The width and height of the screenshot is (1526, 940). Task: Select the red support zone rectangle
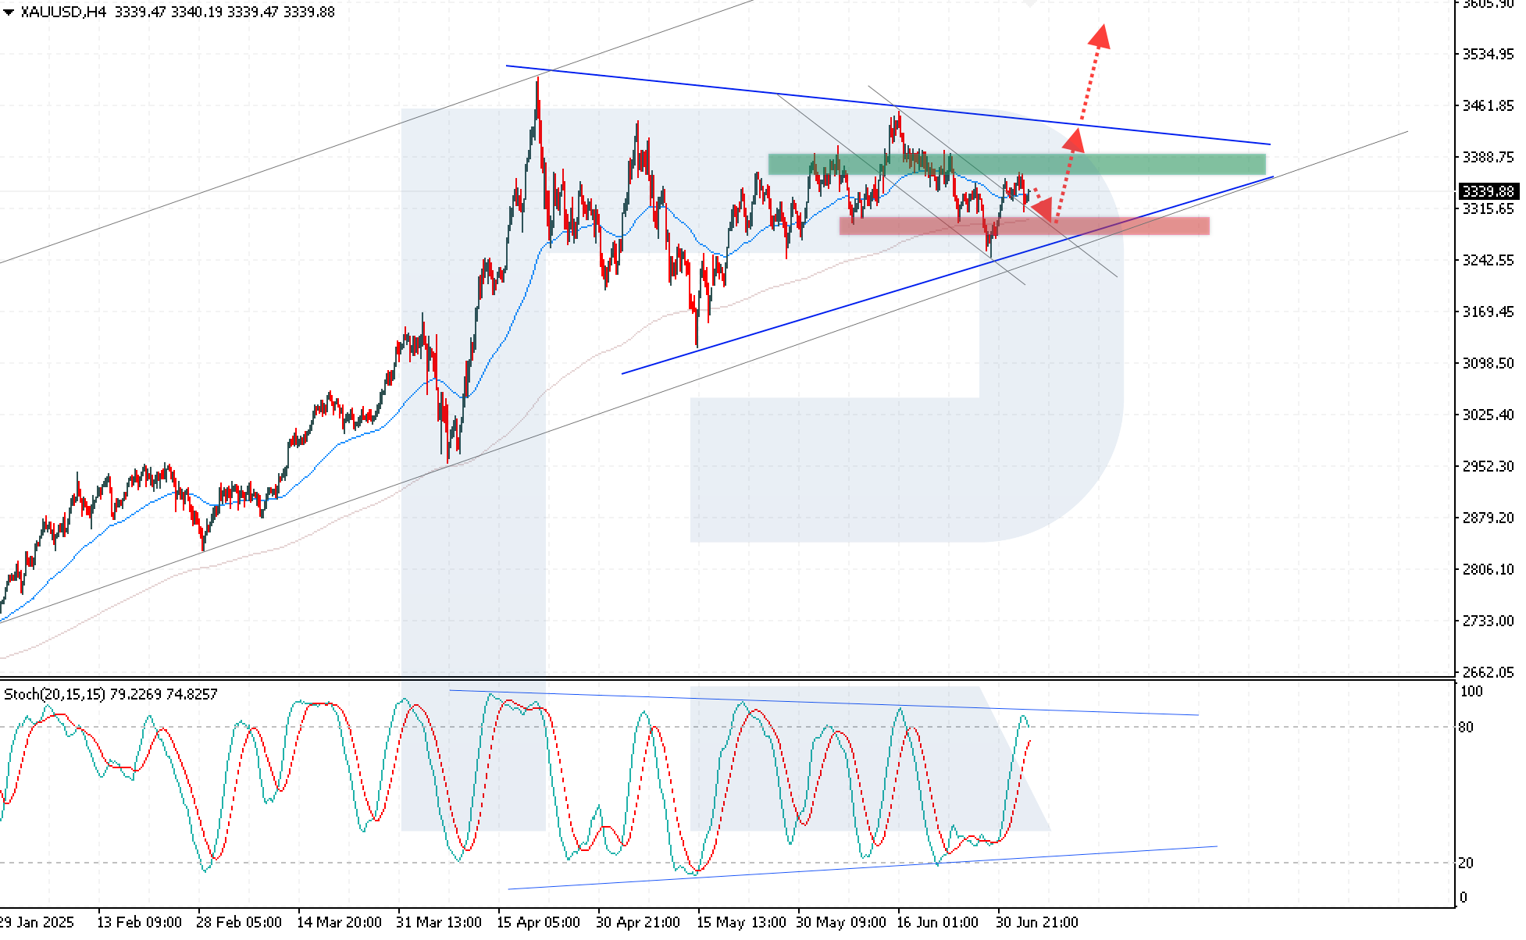pyautogui.click(x=922, y=226)
